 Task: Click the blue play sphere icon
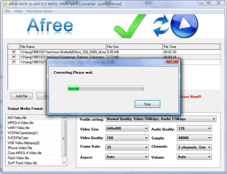coord(184,26)
